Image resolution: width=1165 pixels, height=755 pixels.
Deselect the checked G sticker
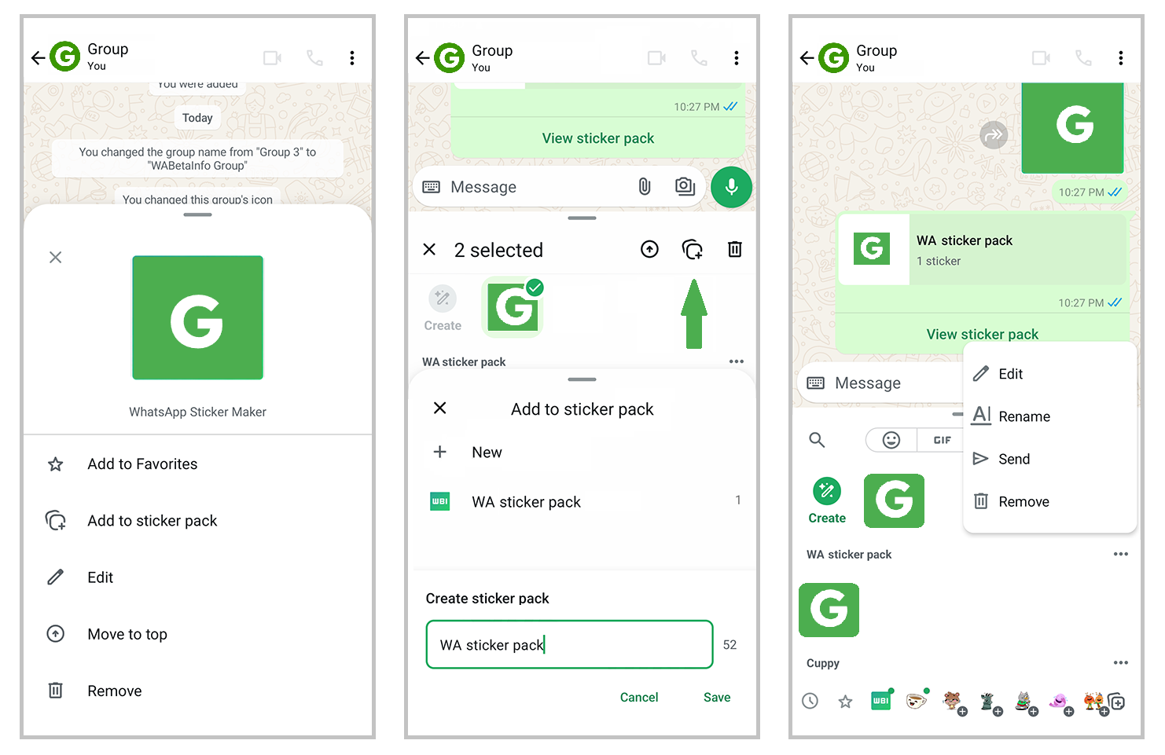pos(513,306)
